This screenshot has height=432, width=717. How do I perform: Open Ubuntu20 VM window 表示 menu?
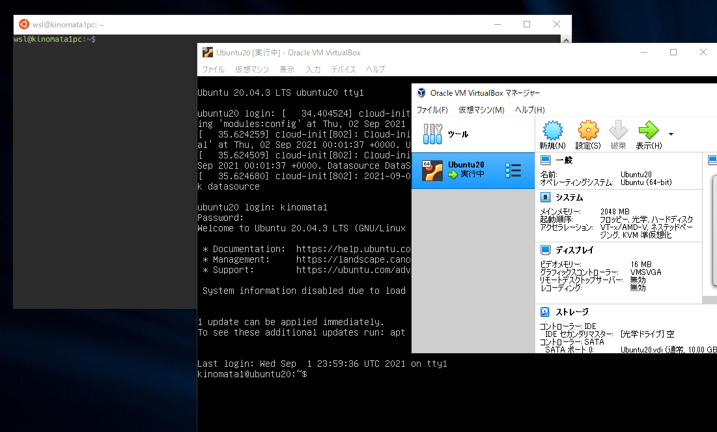pos(287,70)
